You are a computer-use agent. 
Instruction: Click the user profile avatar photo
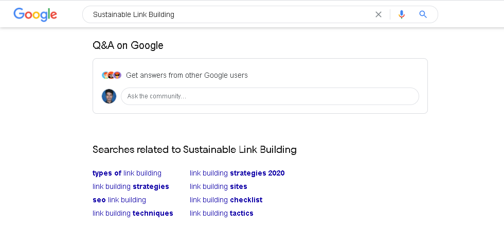point(109,96)
